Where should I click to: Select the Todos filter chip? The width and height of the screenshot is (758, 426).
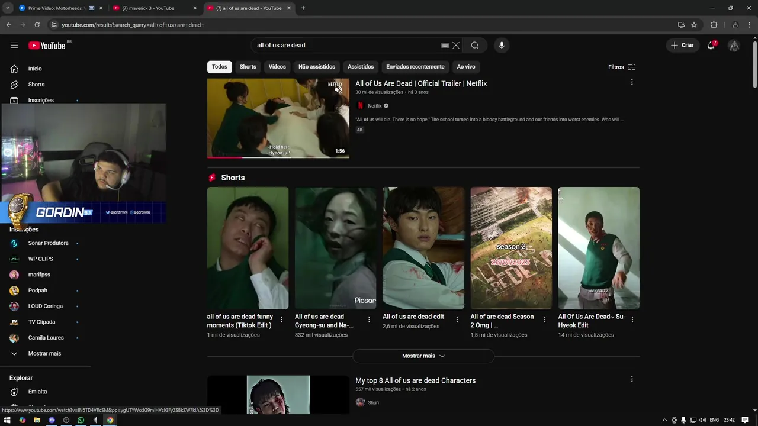click(220, 67)
